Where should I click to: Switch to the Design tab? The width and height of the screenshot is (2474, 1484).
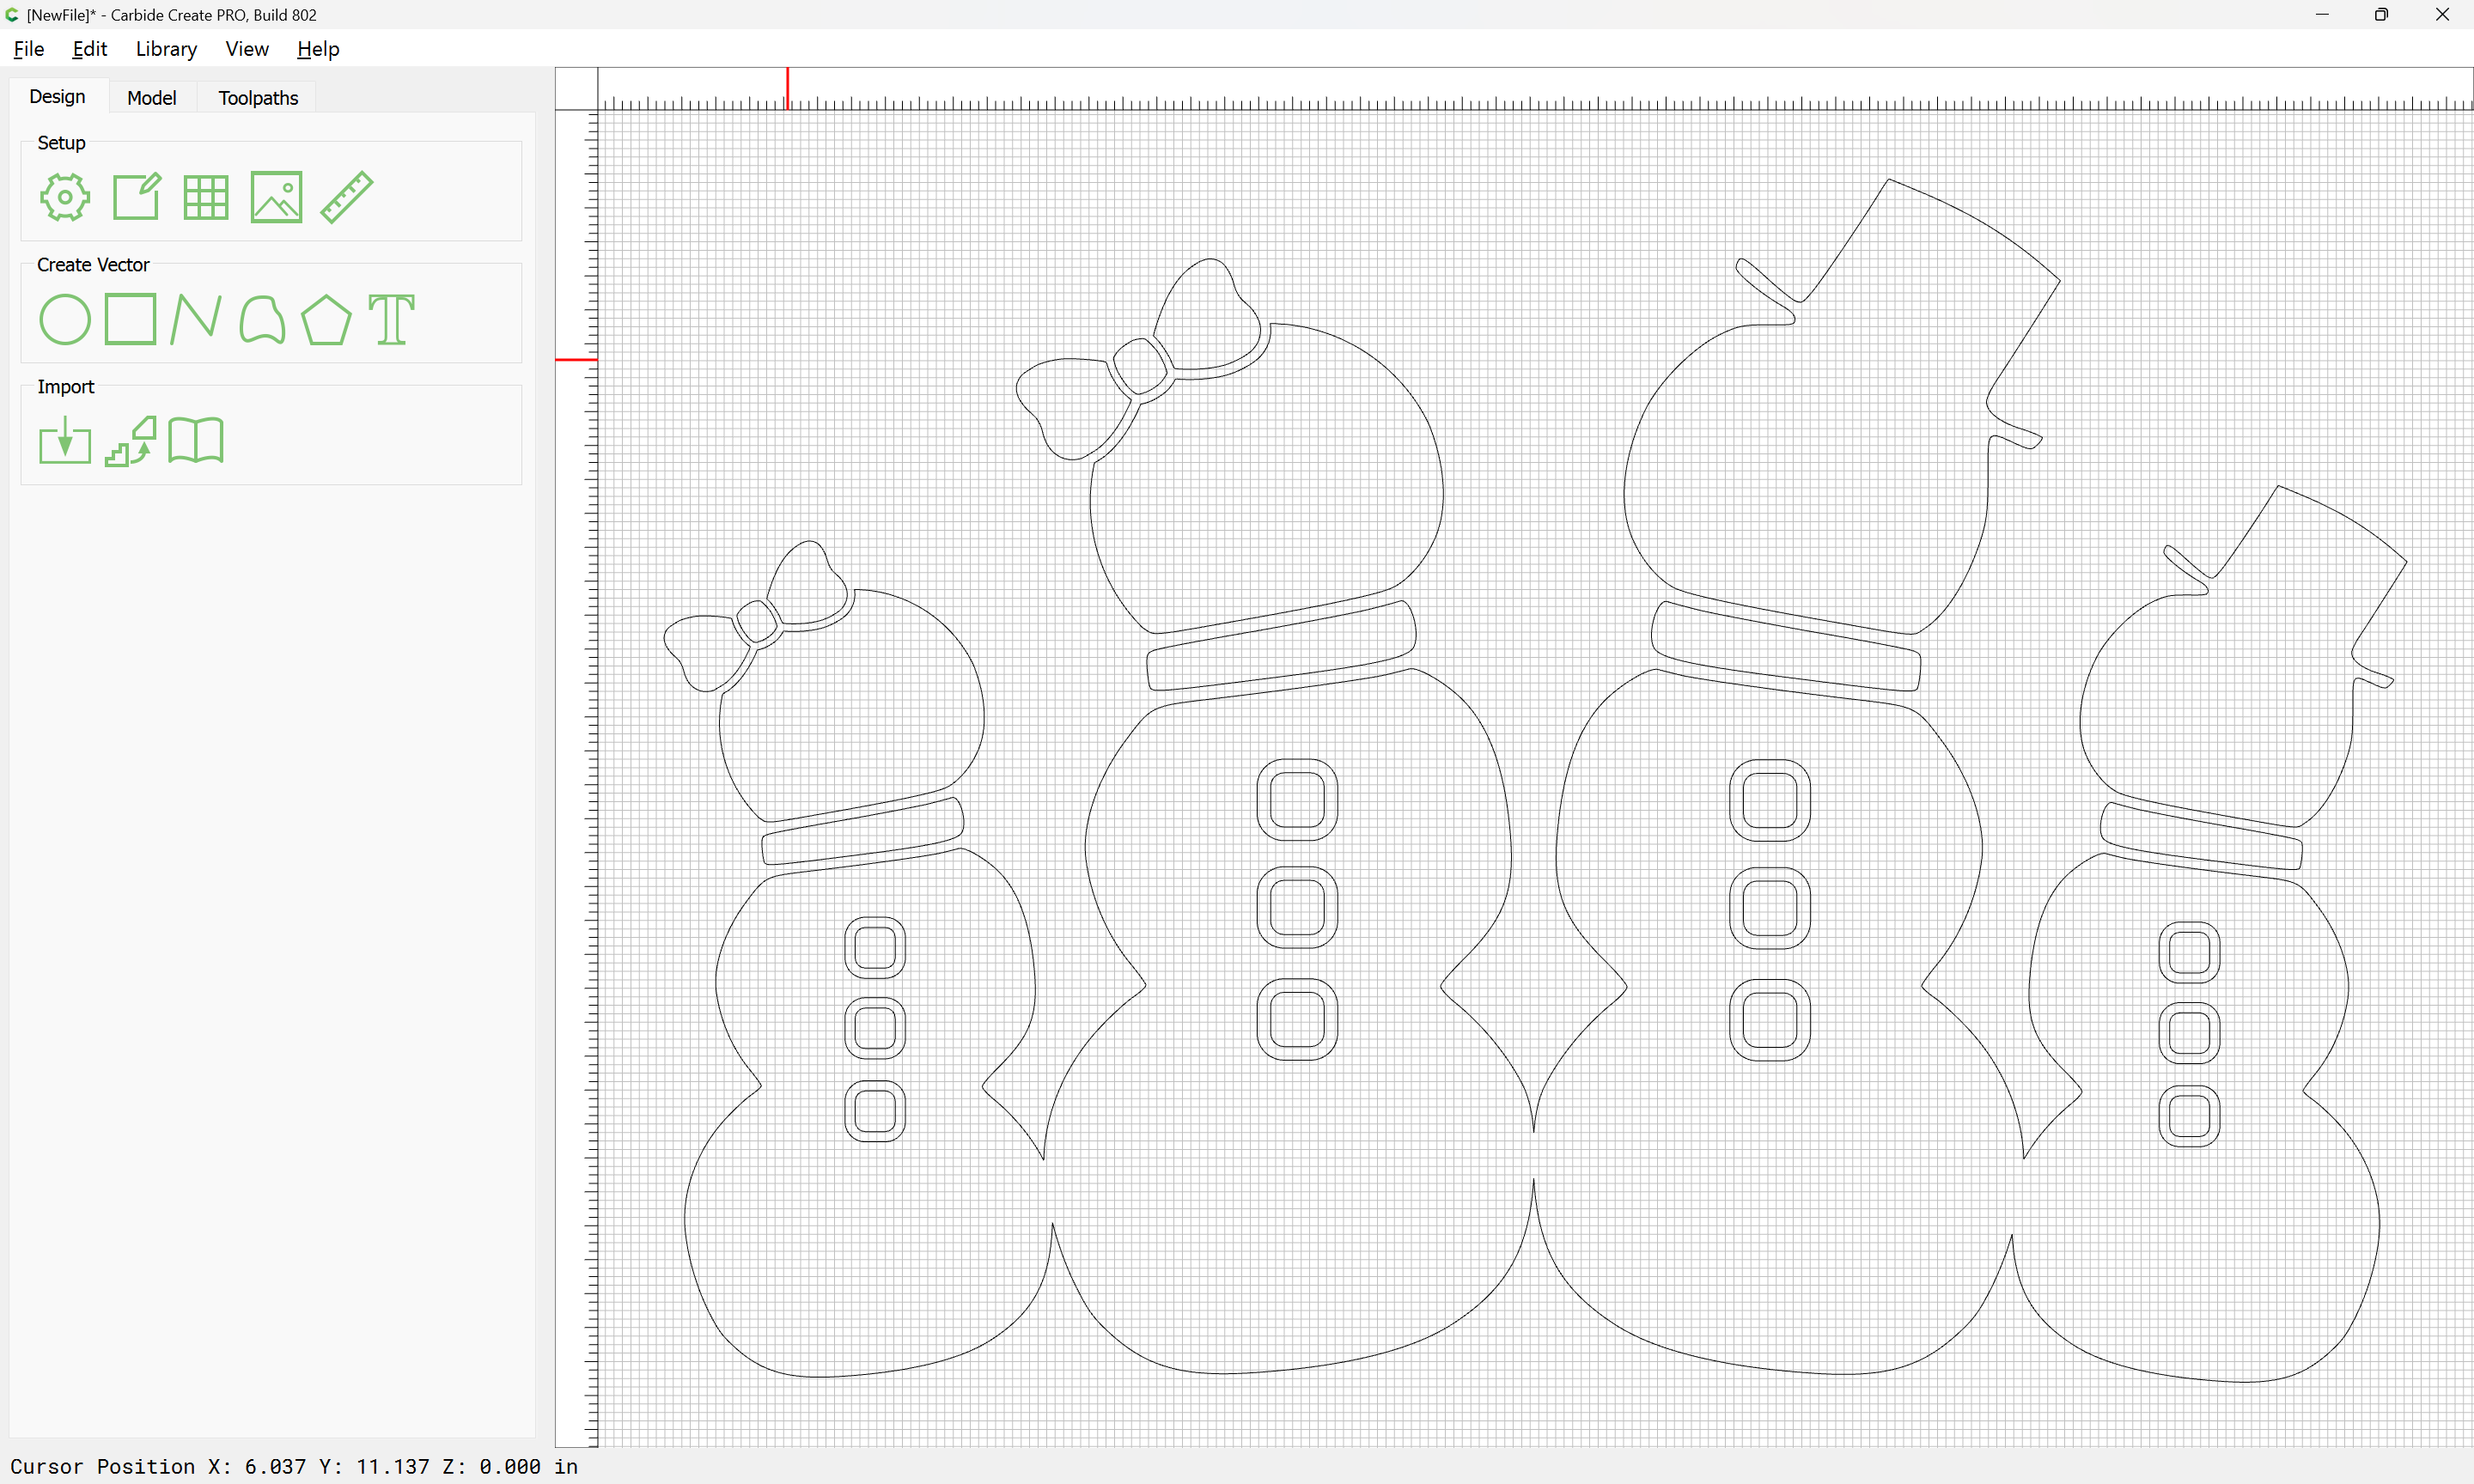(57, 97)
